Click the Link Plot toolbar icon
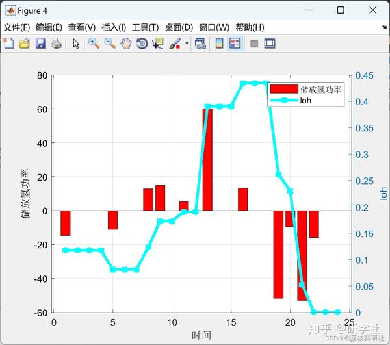Image resolution: width=390 pixels, height=345 pixels. (x=200, y=44)
